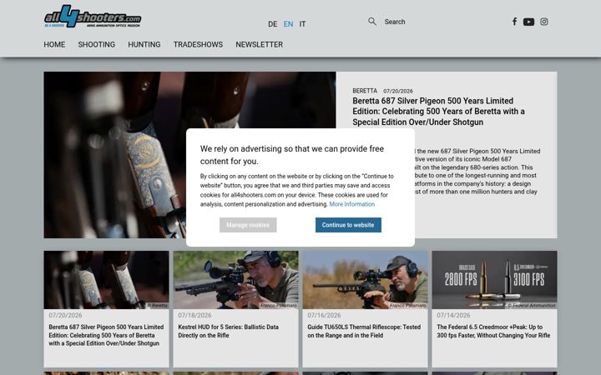Viewport: 601px width, 375px height.
Task: Open the Instagram profile icon
Action: 544,22
